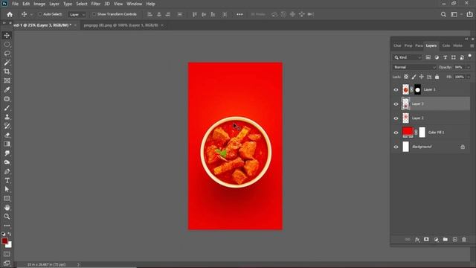Select the Eraser tool
This screenshot has height=268, width=476.
point(7,135)
